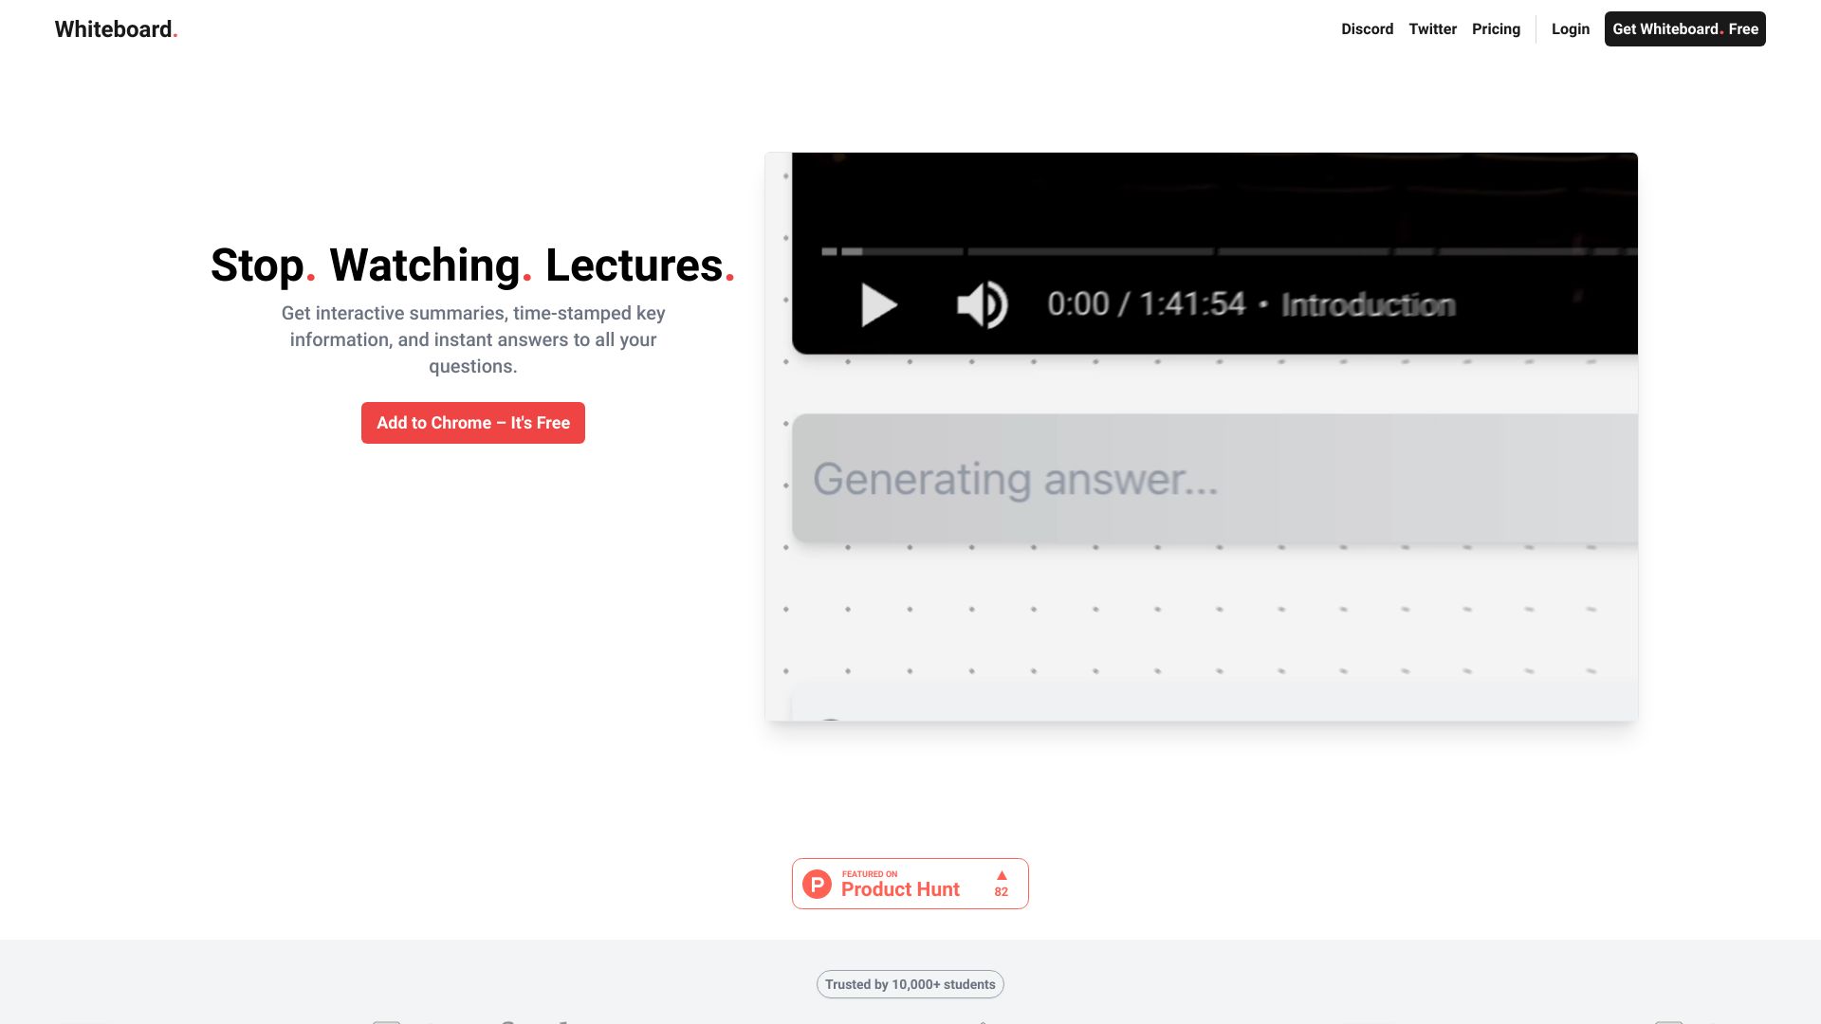Click the Trusted by 10,000+ students badge
1821x1024 pixels.
click(x=910, y=984)
